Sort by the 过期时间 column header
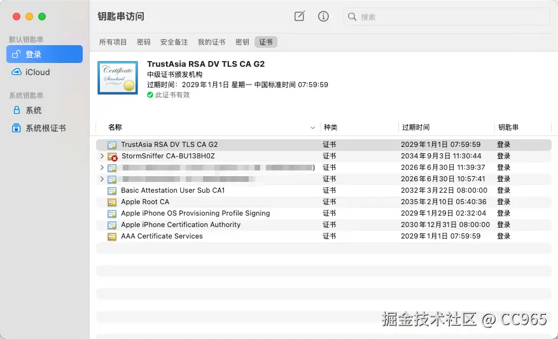 point(415,127)
